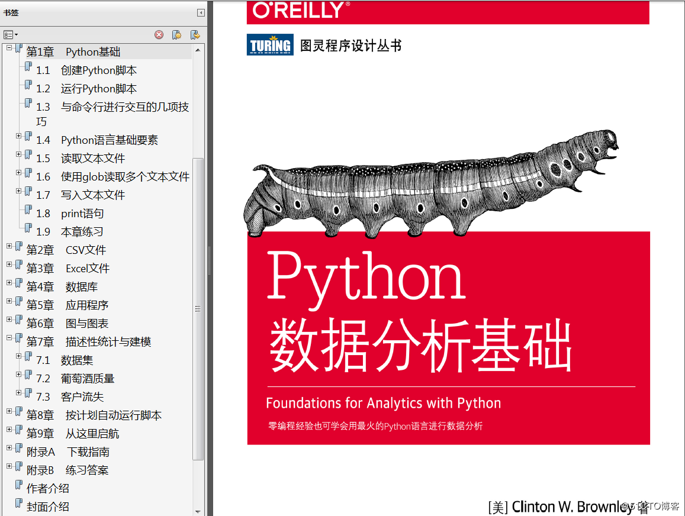Expand the 附录B 练习答案 node
685x516 pixels.
(x=9, y=466)
